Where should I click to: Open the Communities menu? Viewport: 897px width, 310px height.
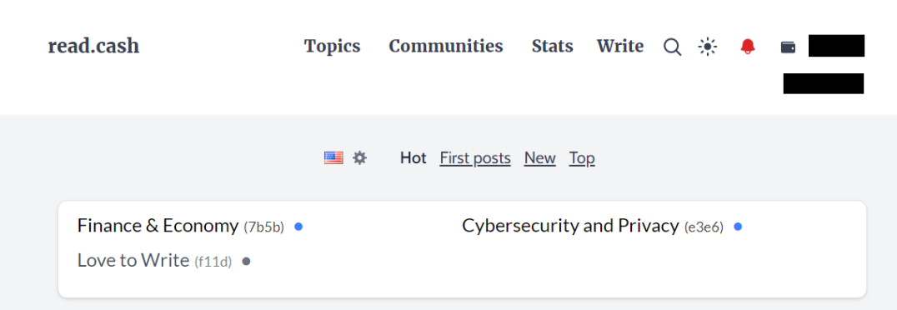446,46
